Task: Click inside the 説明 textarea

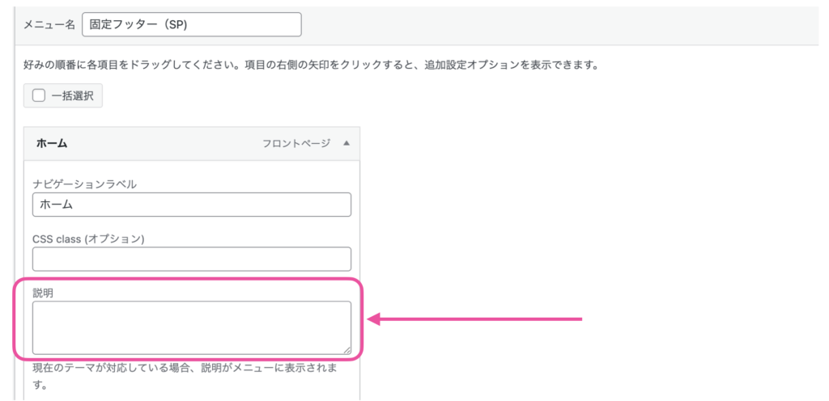Action: 191,327
